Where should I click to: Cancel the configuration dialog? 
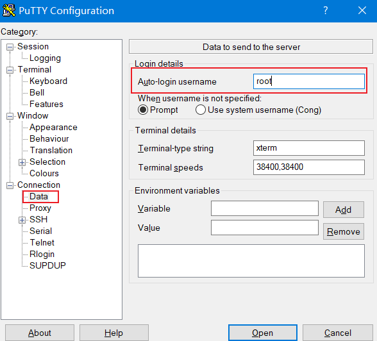[x=337, y=333]
